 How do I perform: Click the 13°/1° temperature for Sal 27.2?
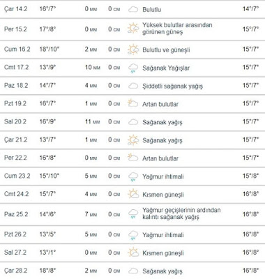pyautogui.click(x=47, y=252)
